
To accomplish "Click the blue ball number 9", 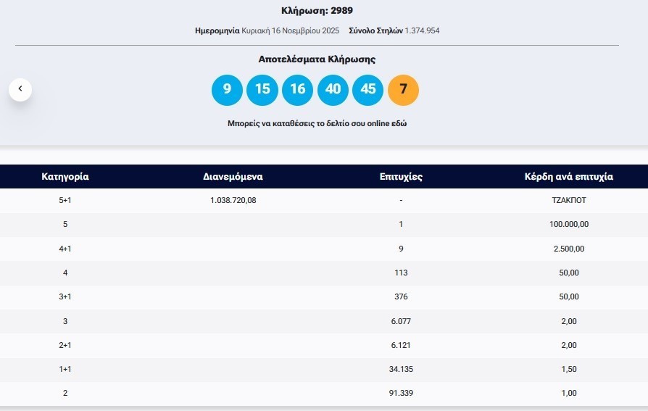I will 227,90.
